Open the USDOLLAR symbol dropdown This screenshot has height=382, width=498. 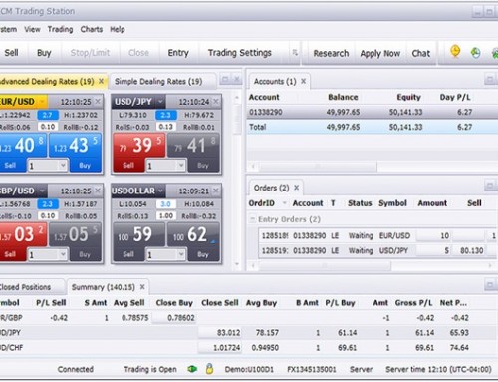(160, 191)
